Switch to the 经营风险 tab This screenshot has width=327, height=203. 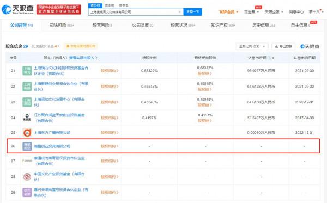coord(102,25)
